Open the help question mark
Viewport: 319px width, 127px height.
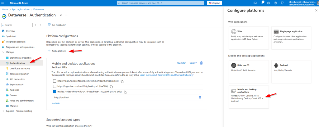tap(275, 3)
